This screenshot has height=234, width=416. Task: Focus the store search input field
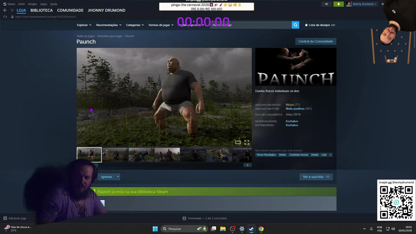[x=251, y=25]
